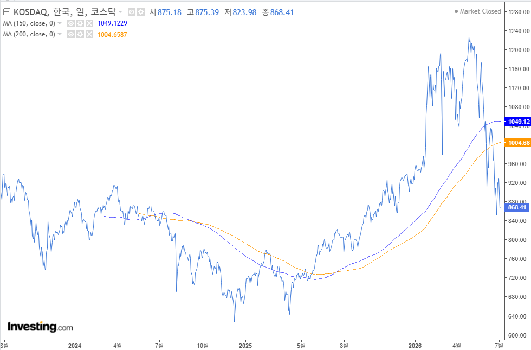Click the blue 1049.12 price axis label
This screenshot has height=350, width=531.
point(518,122)
